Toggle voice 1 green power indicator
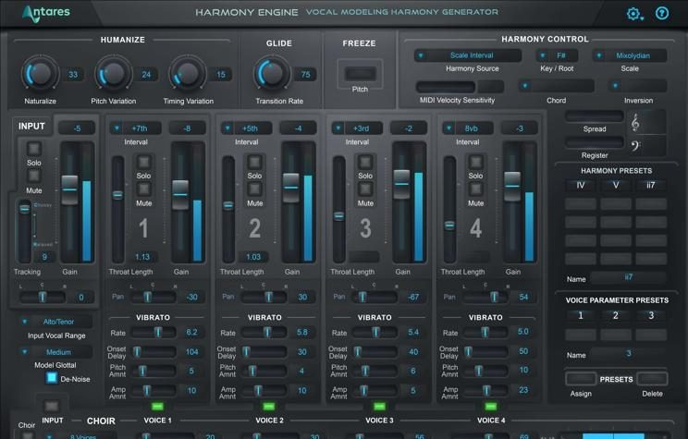688x439 pixels. pyautogui.click(x=157, y=407)
